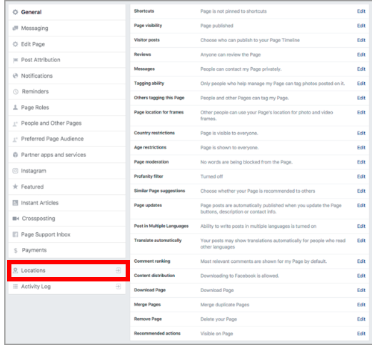This screenshot has height=345, width=372.
Task: Click the Messaging chat bubbles icon
Action: [15, 28]
